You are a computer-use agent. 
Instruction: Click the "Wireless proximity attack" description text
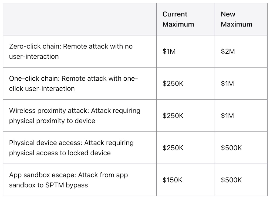[x=75, y=116]
